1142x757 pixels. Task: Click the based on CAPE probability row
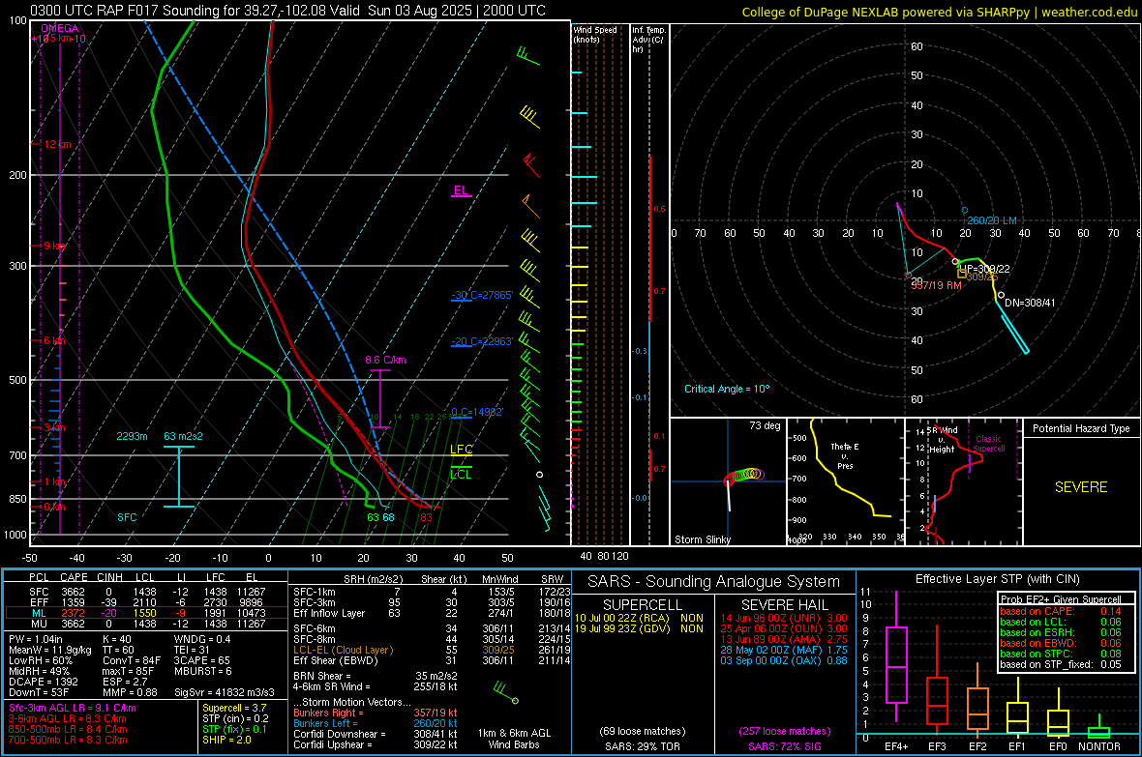click(1061, 611)
